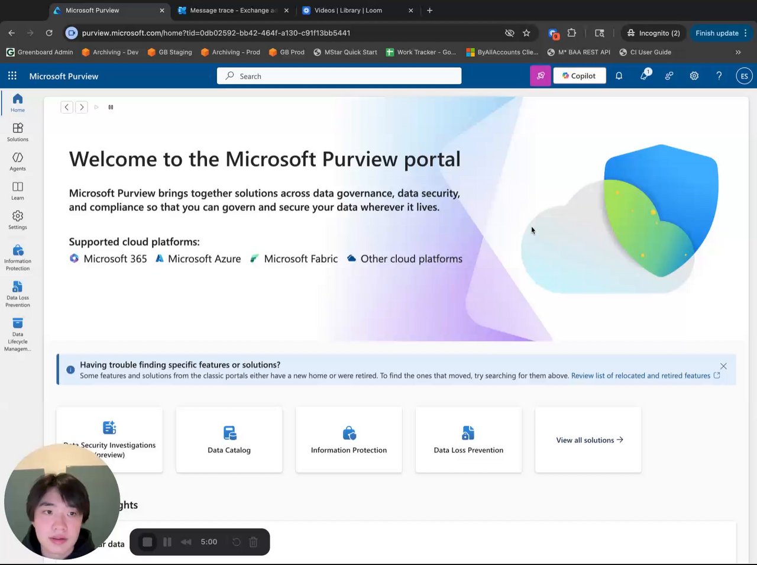
Task: Click the Purview search box
Action: pos(339,76)
